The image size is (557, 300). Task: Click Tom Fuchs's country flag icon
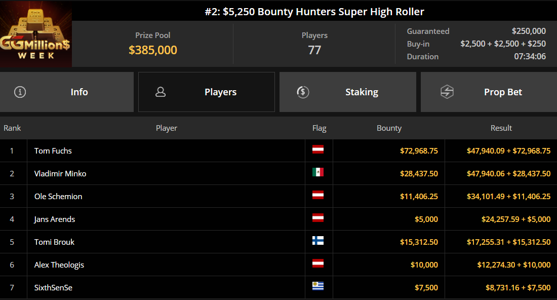(x=318, y=150)
